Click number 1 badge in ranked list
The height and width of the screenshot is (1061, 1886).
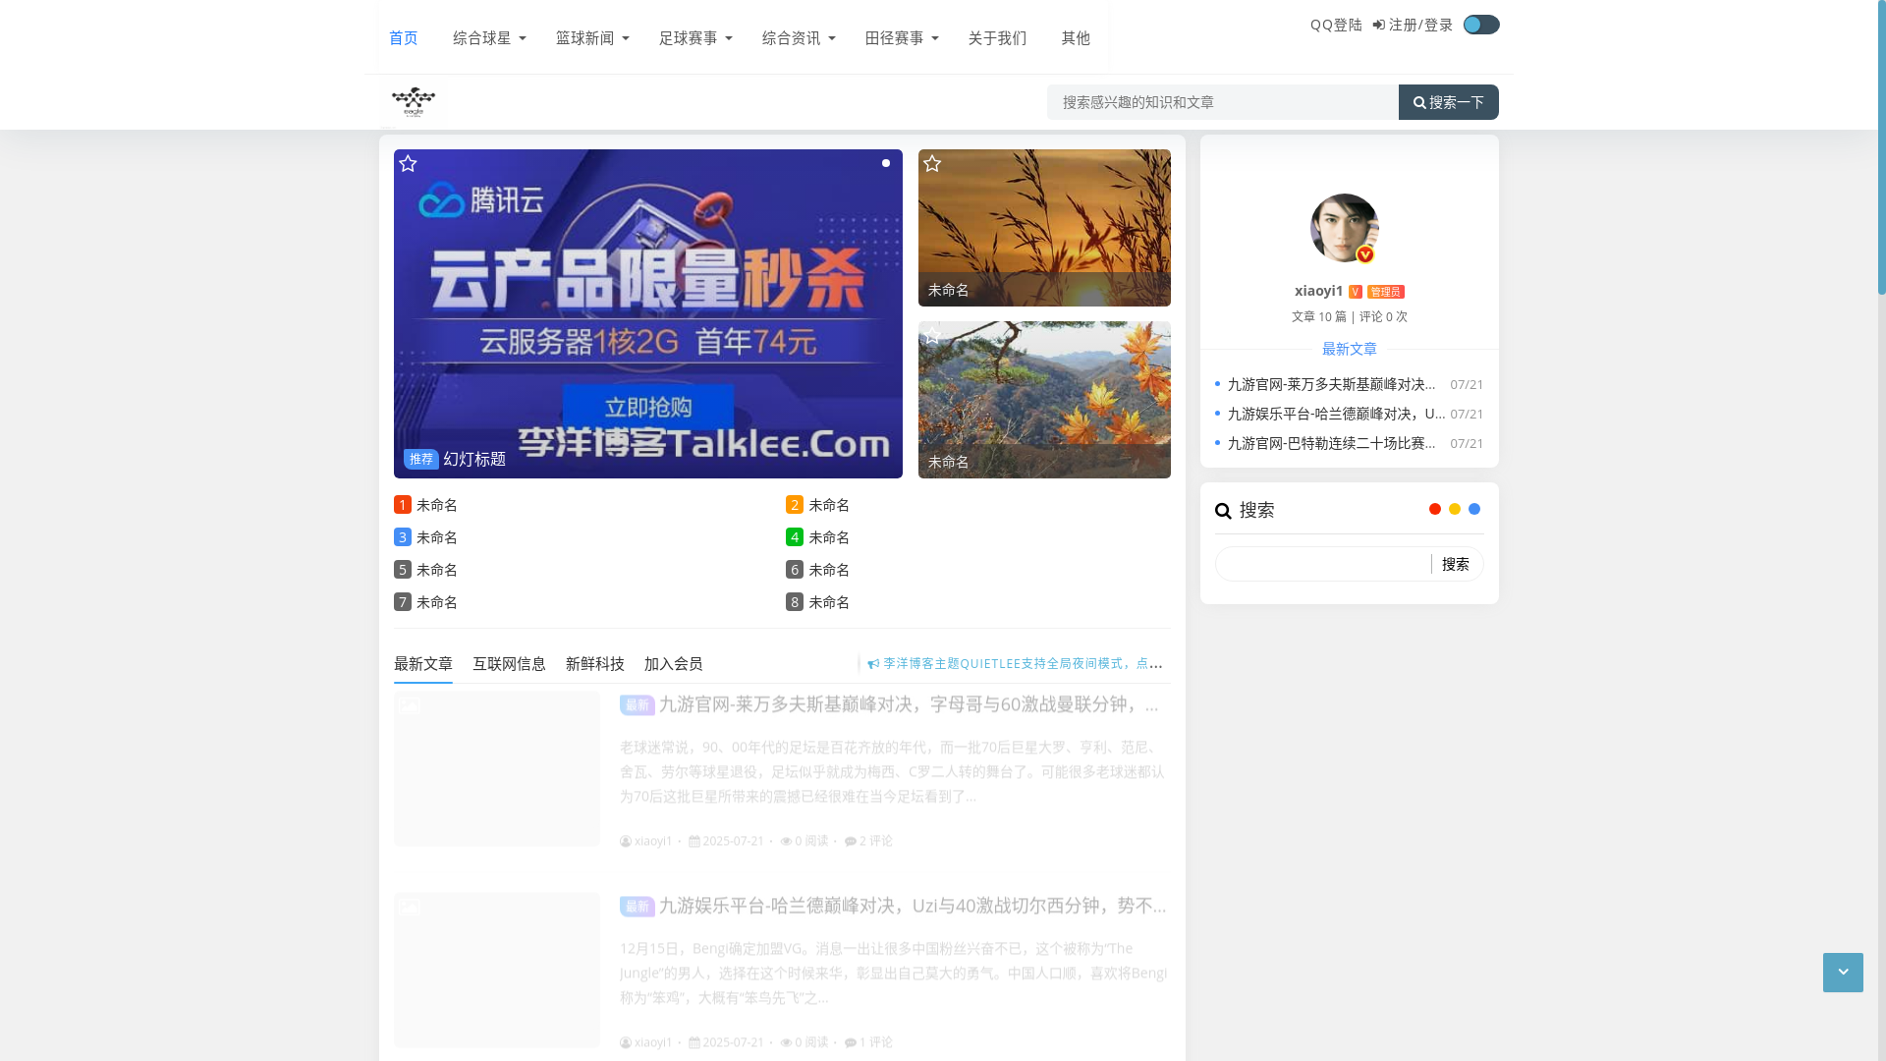pos(403,505)
